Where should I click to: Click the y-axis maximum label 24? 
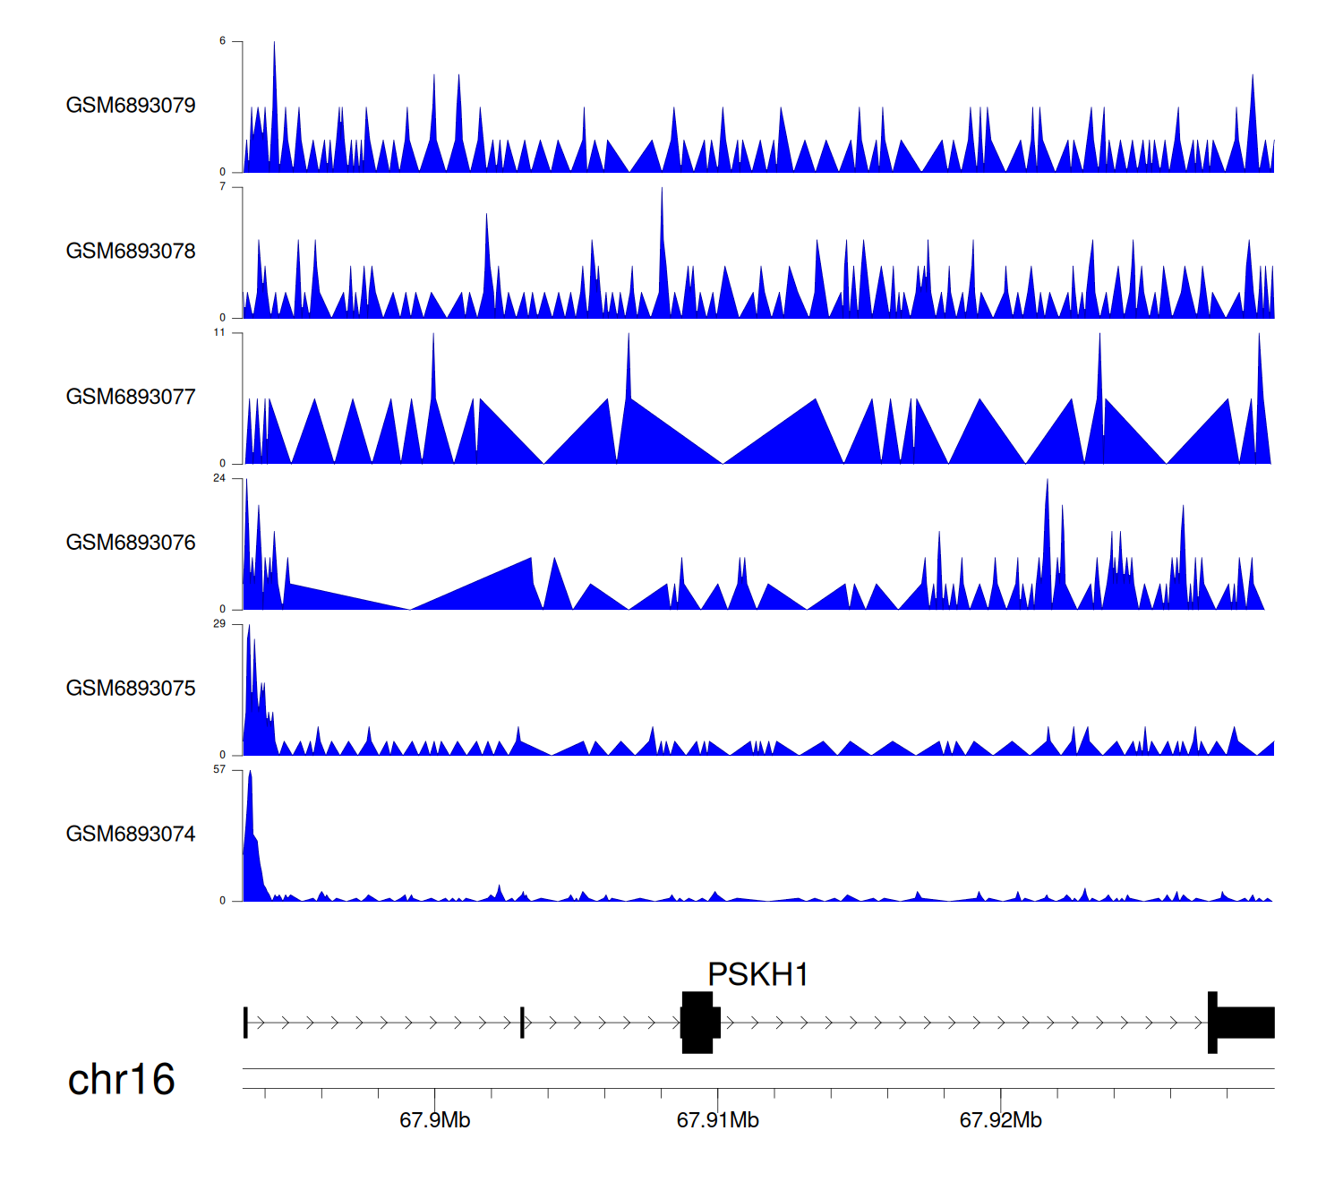[219, 478]
